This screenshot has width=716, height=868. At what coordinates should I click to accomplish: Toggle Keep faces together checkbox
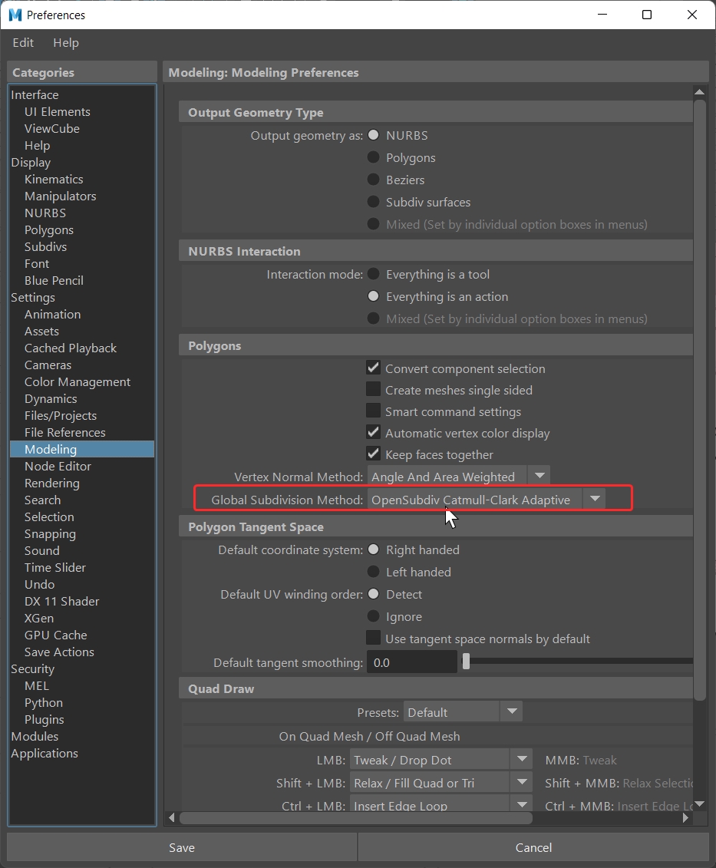[373, 454]
